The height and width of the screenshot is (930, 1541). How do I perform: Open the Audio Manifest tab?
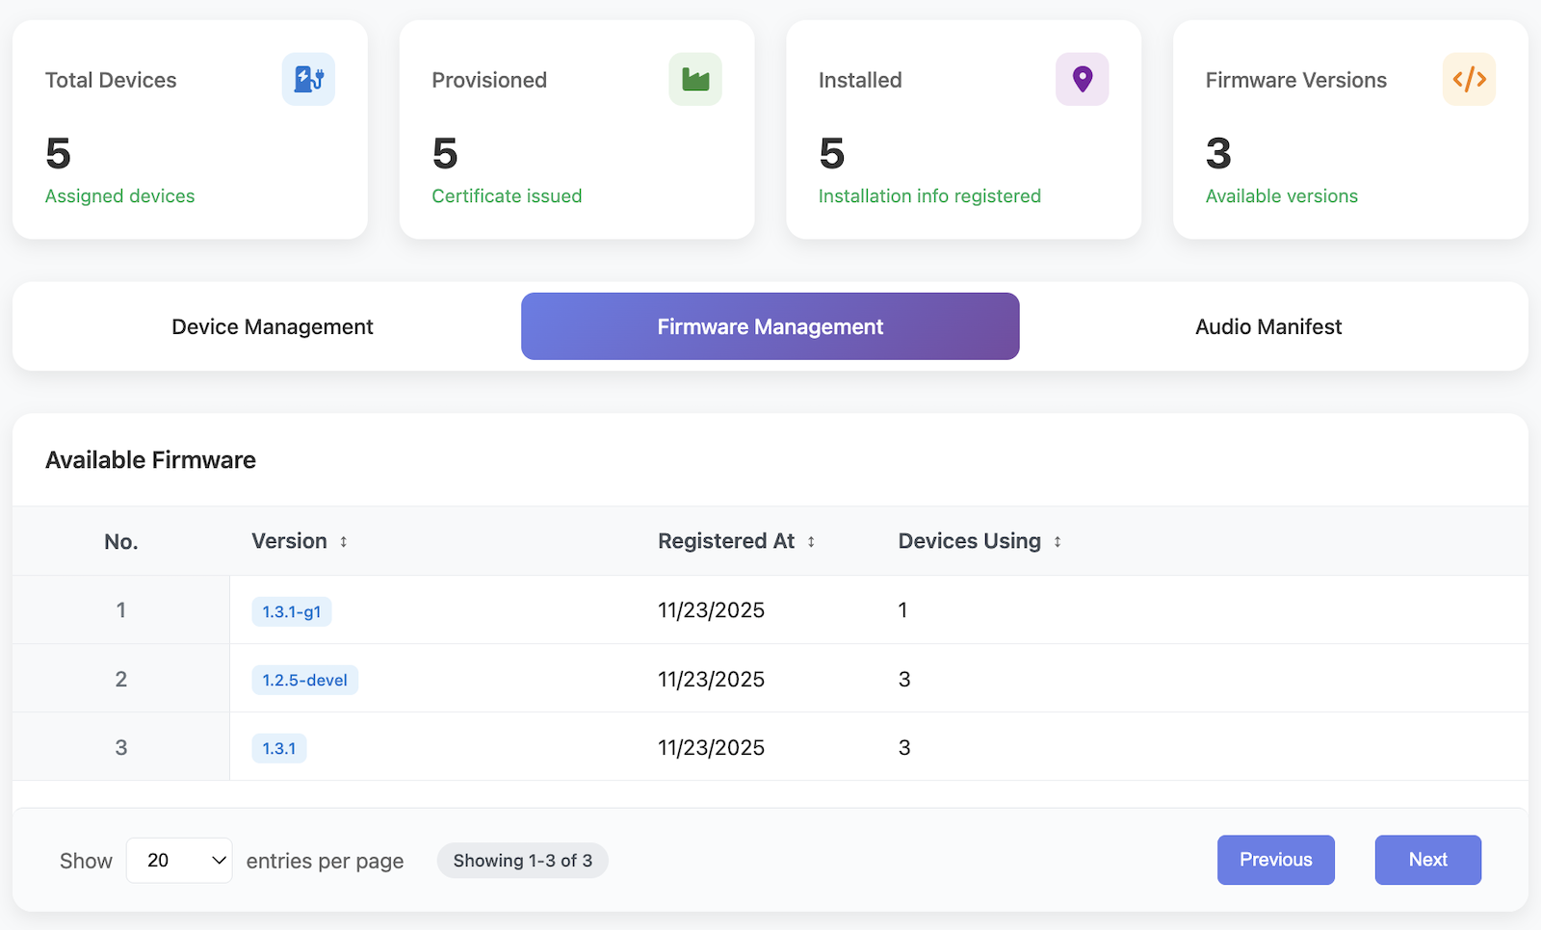(x=1267, y=326)
